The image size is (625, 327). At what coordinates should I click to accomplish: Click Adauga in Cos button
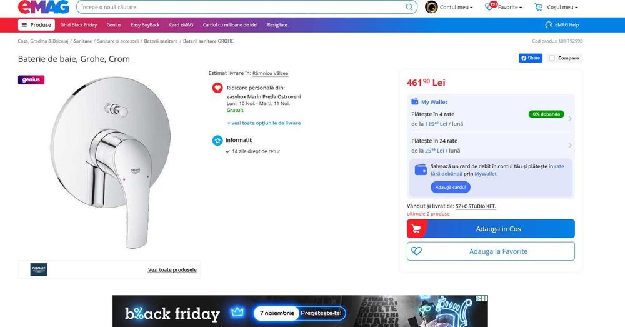click(x=491, y=229)
